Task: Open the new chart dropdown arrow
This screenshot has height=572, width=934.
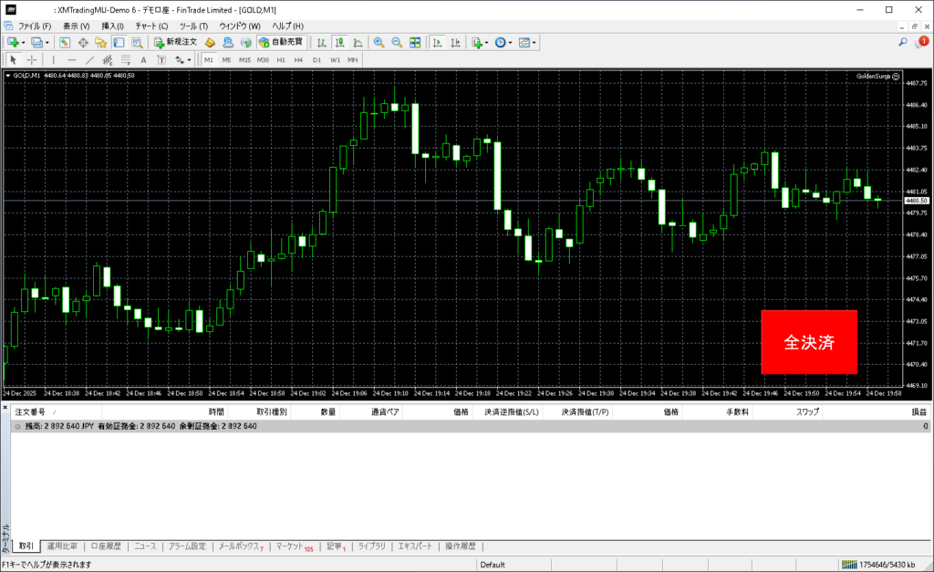Action: click(24, 42)
